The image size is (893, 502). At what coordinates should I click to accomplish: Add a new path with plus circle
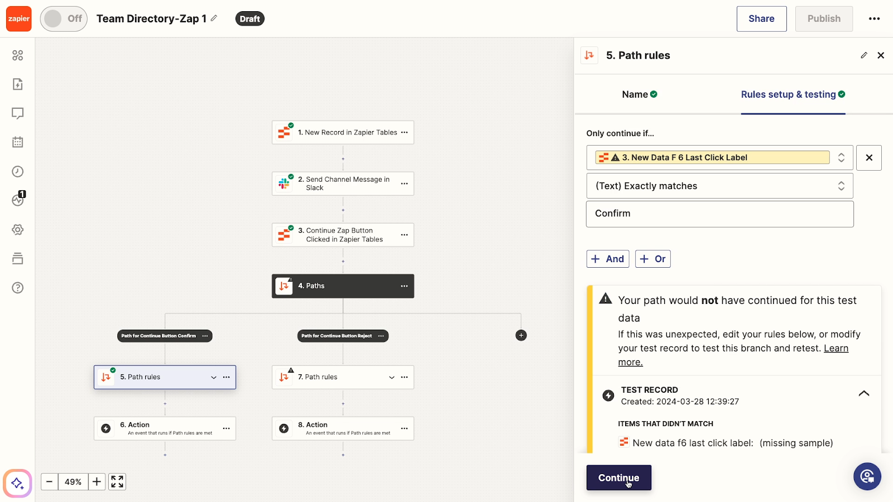point(521,335)
